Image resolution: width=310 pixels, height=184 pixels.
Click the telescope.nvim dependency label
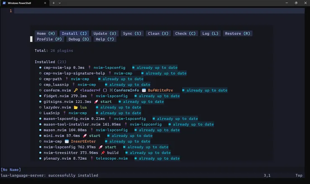pos(112,158)
